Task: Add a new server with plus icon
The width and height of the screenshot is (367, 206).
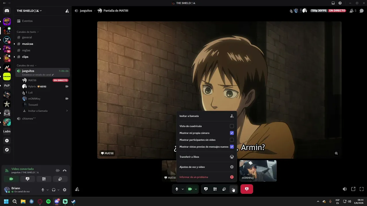Action: [x=7, y=140]
